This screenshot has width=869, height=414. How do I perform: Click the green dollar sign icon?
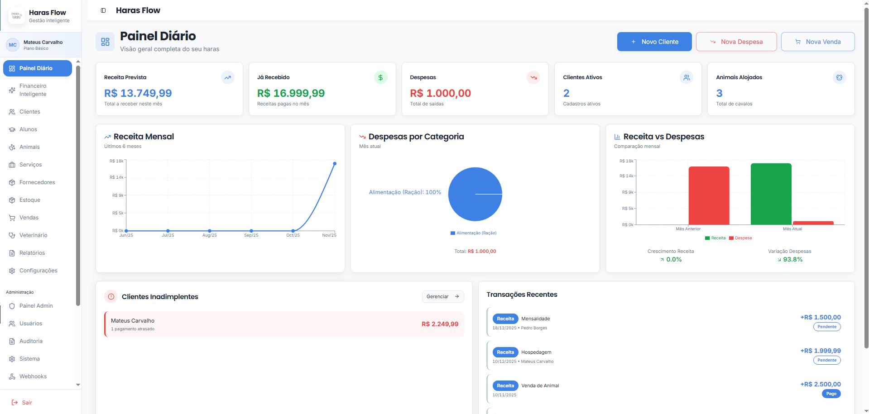click(x=380, y=77)
